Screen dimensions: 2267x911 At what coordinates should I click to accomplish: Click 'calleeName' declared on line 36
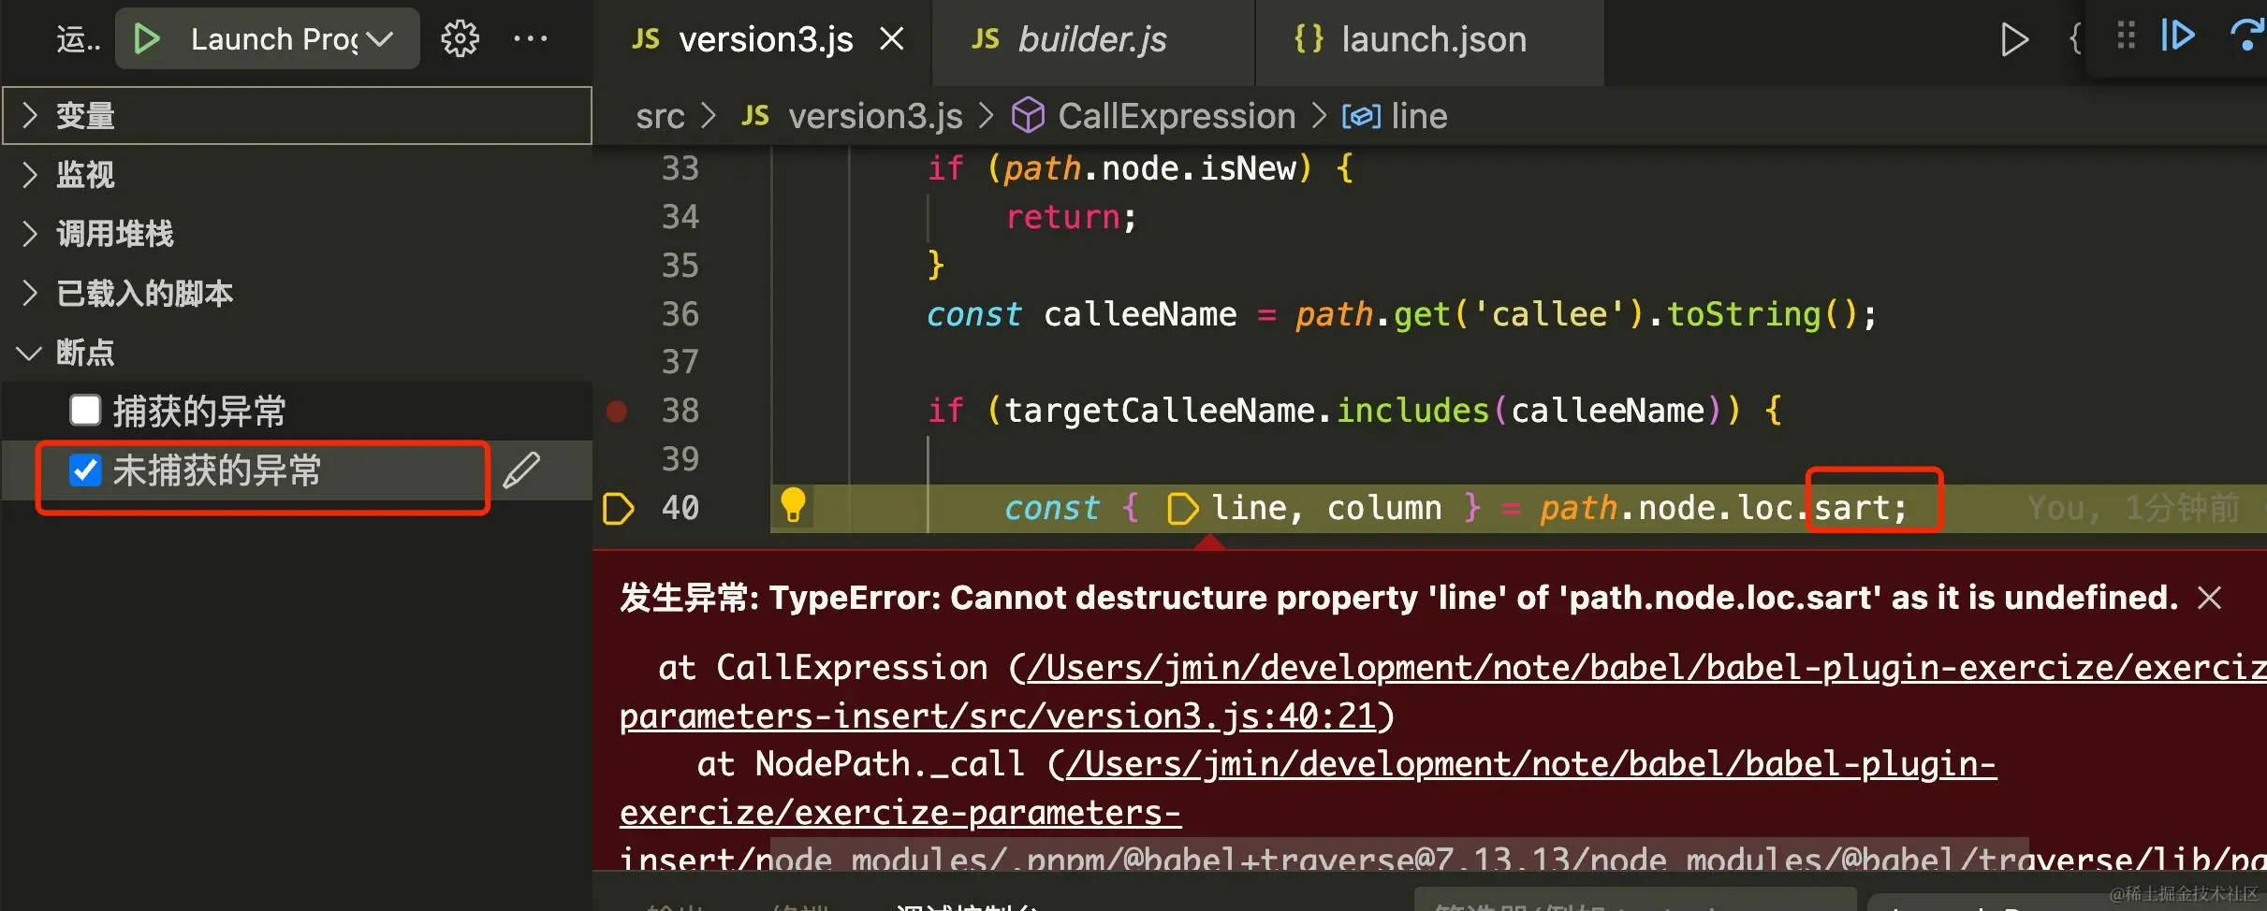(1140, 314)
